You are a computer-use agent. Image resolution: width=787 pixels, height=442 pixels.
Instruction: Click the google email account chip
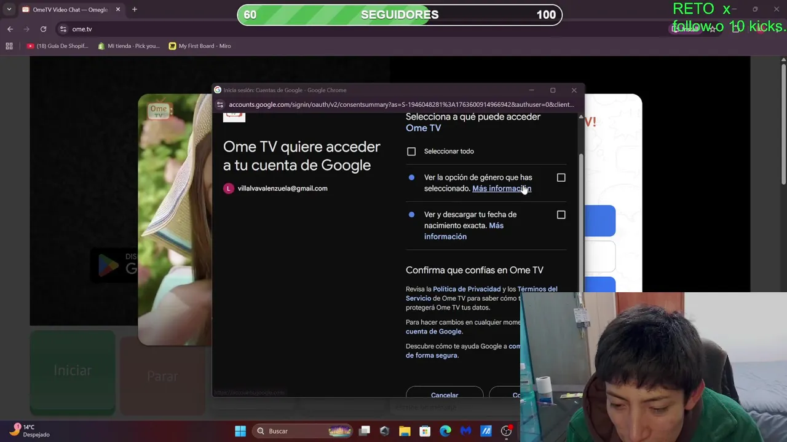pos(275,188)
